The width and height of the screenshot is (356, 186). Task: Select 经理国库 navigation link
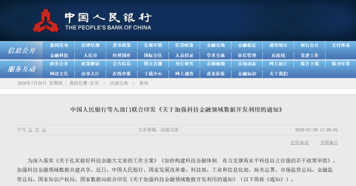122,55
